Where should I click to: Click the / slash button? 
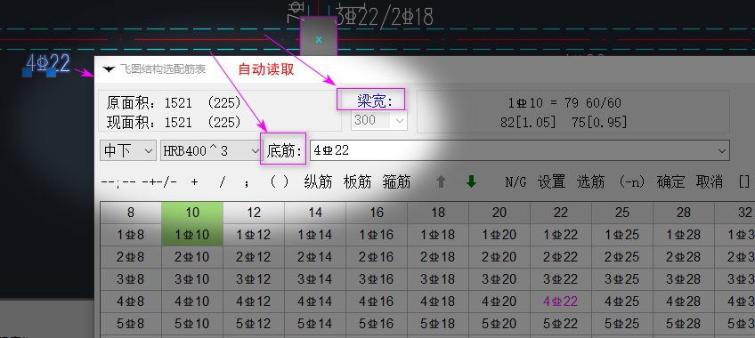click(x=222, y=181)
